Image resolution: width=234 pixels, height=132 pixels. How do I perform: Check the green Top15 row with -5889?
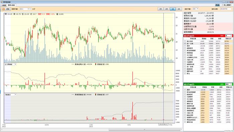click(x=185, y=104)
